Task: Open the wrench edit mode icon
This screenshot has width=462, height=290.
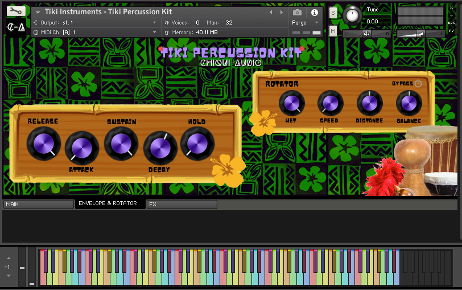Action: point(16,11)
